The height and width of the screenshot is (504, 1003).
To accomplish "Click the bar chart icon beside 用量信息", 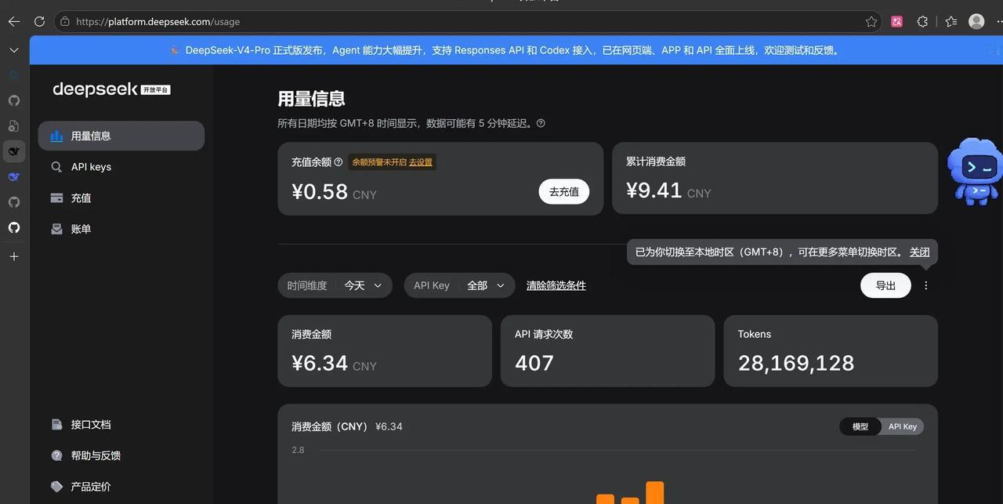I will (x=56, y=136).
